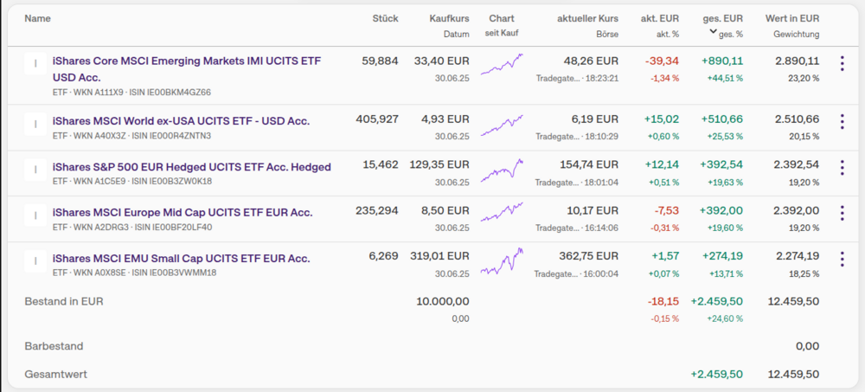
Task: Sort by Kaufkurs column header
Action: (449, 18)
